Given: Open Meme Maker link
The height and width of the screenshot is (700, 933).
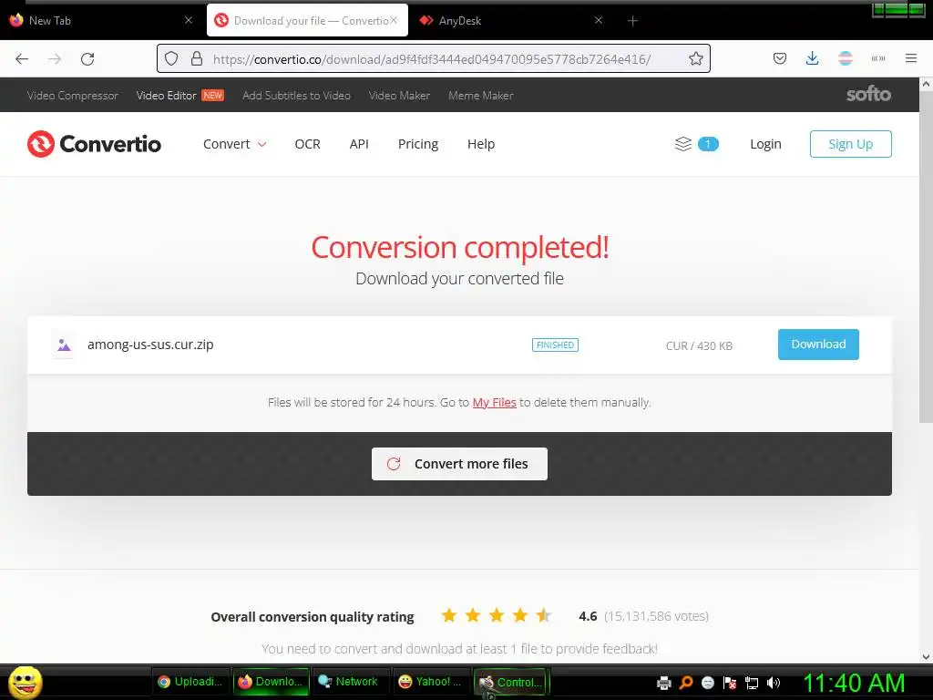Looking at the screenshot, I should pos(481,95).
